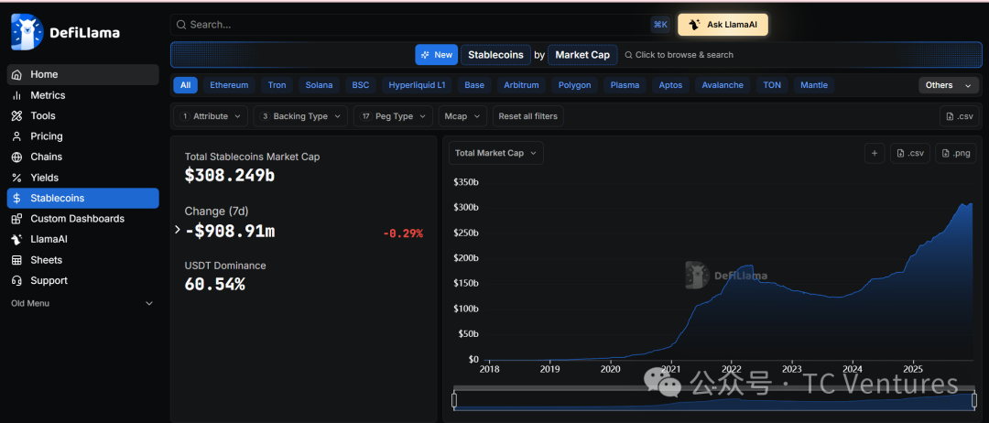Click the 60.54% USDT Dominance value
This screenshot has height=423, width=989.
click(214, 285)
